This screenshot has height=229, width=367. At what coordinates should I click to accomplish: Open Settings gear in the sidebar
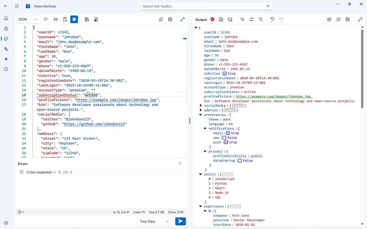coord(6,223)
